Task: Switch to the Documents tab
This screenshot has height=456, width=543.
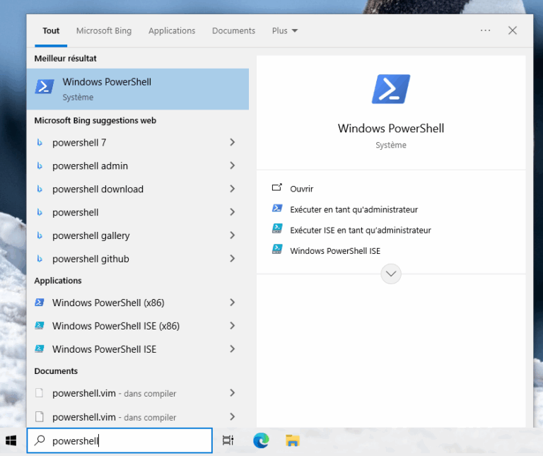Action: pyautogui.click(x=233, y=31)
